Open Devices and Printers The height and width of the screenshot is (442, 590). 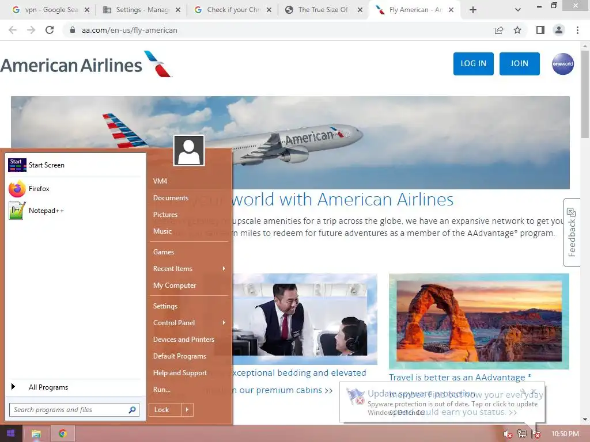(184, 340)
